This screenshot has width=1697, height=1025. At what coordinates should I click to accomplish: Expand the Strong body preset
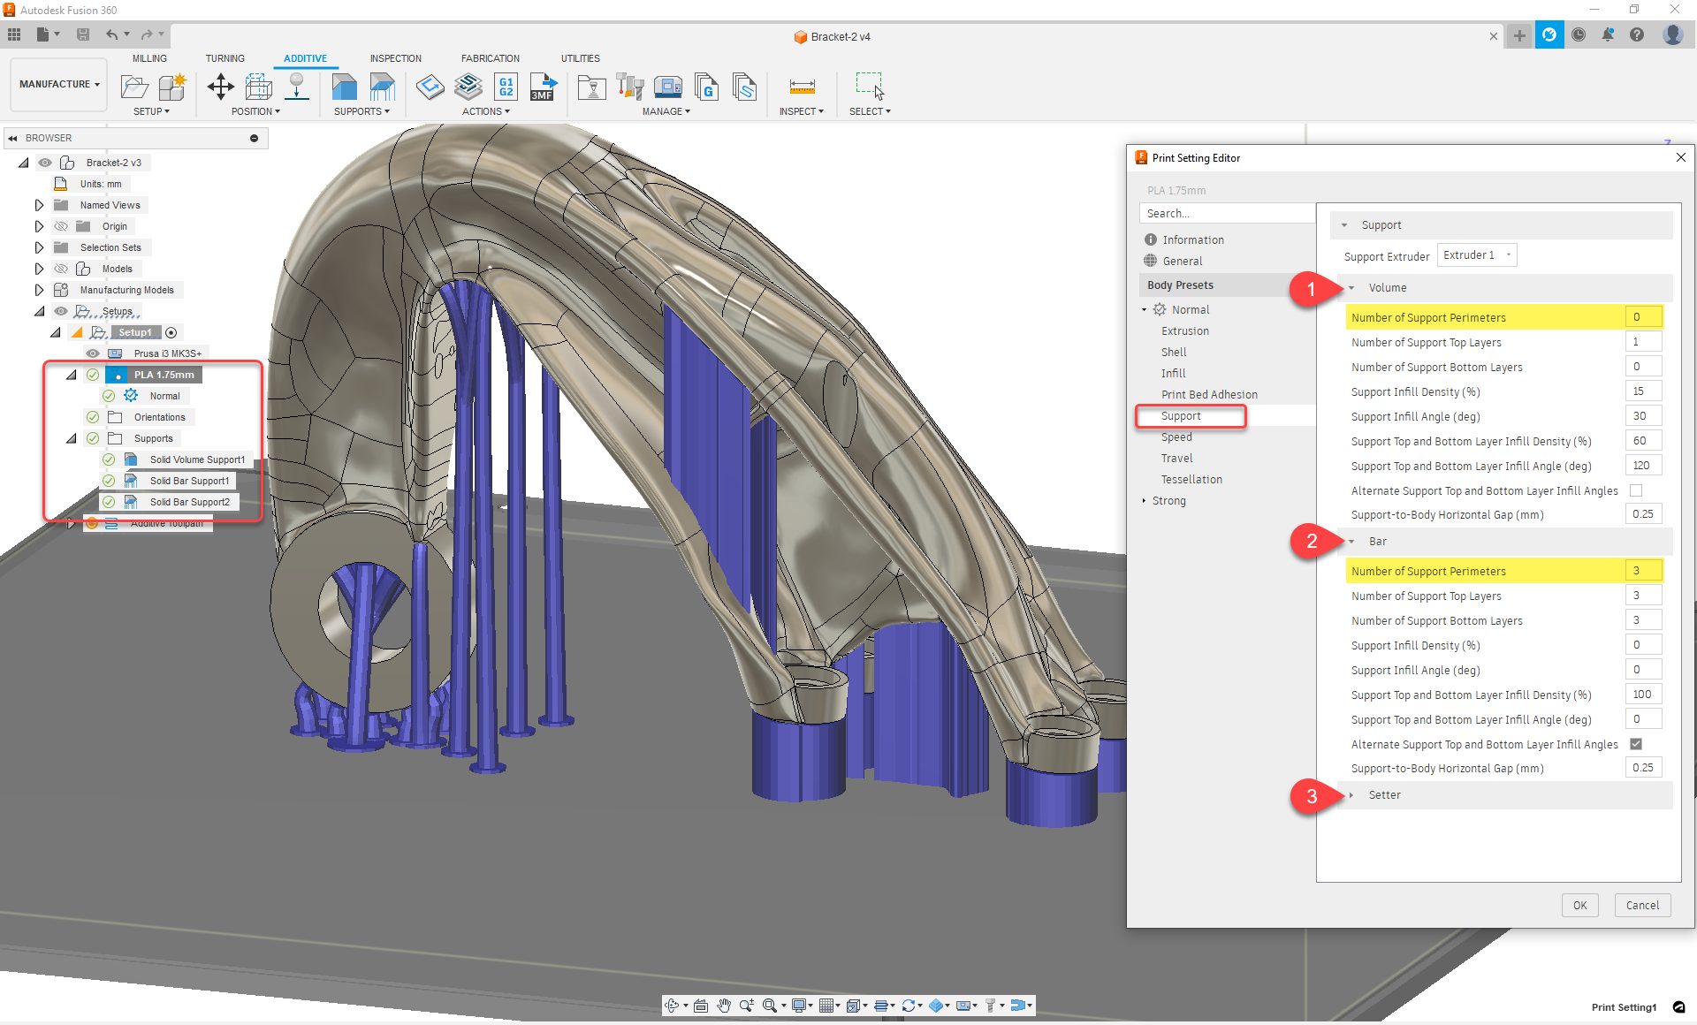[1144, 501]
